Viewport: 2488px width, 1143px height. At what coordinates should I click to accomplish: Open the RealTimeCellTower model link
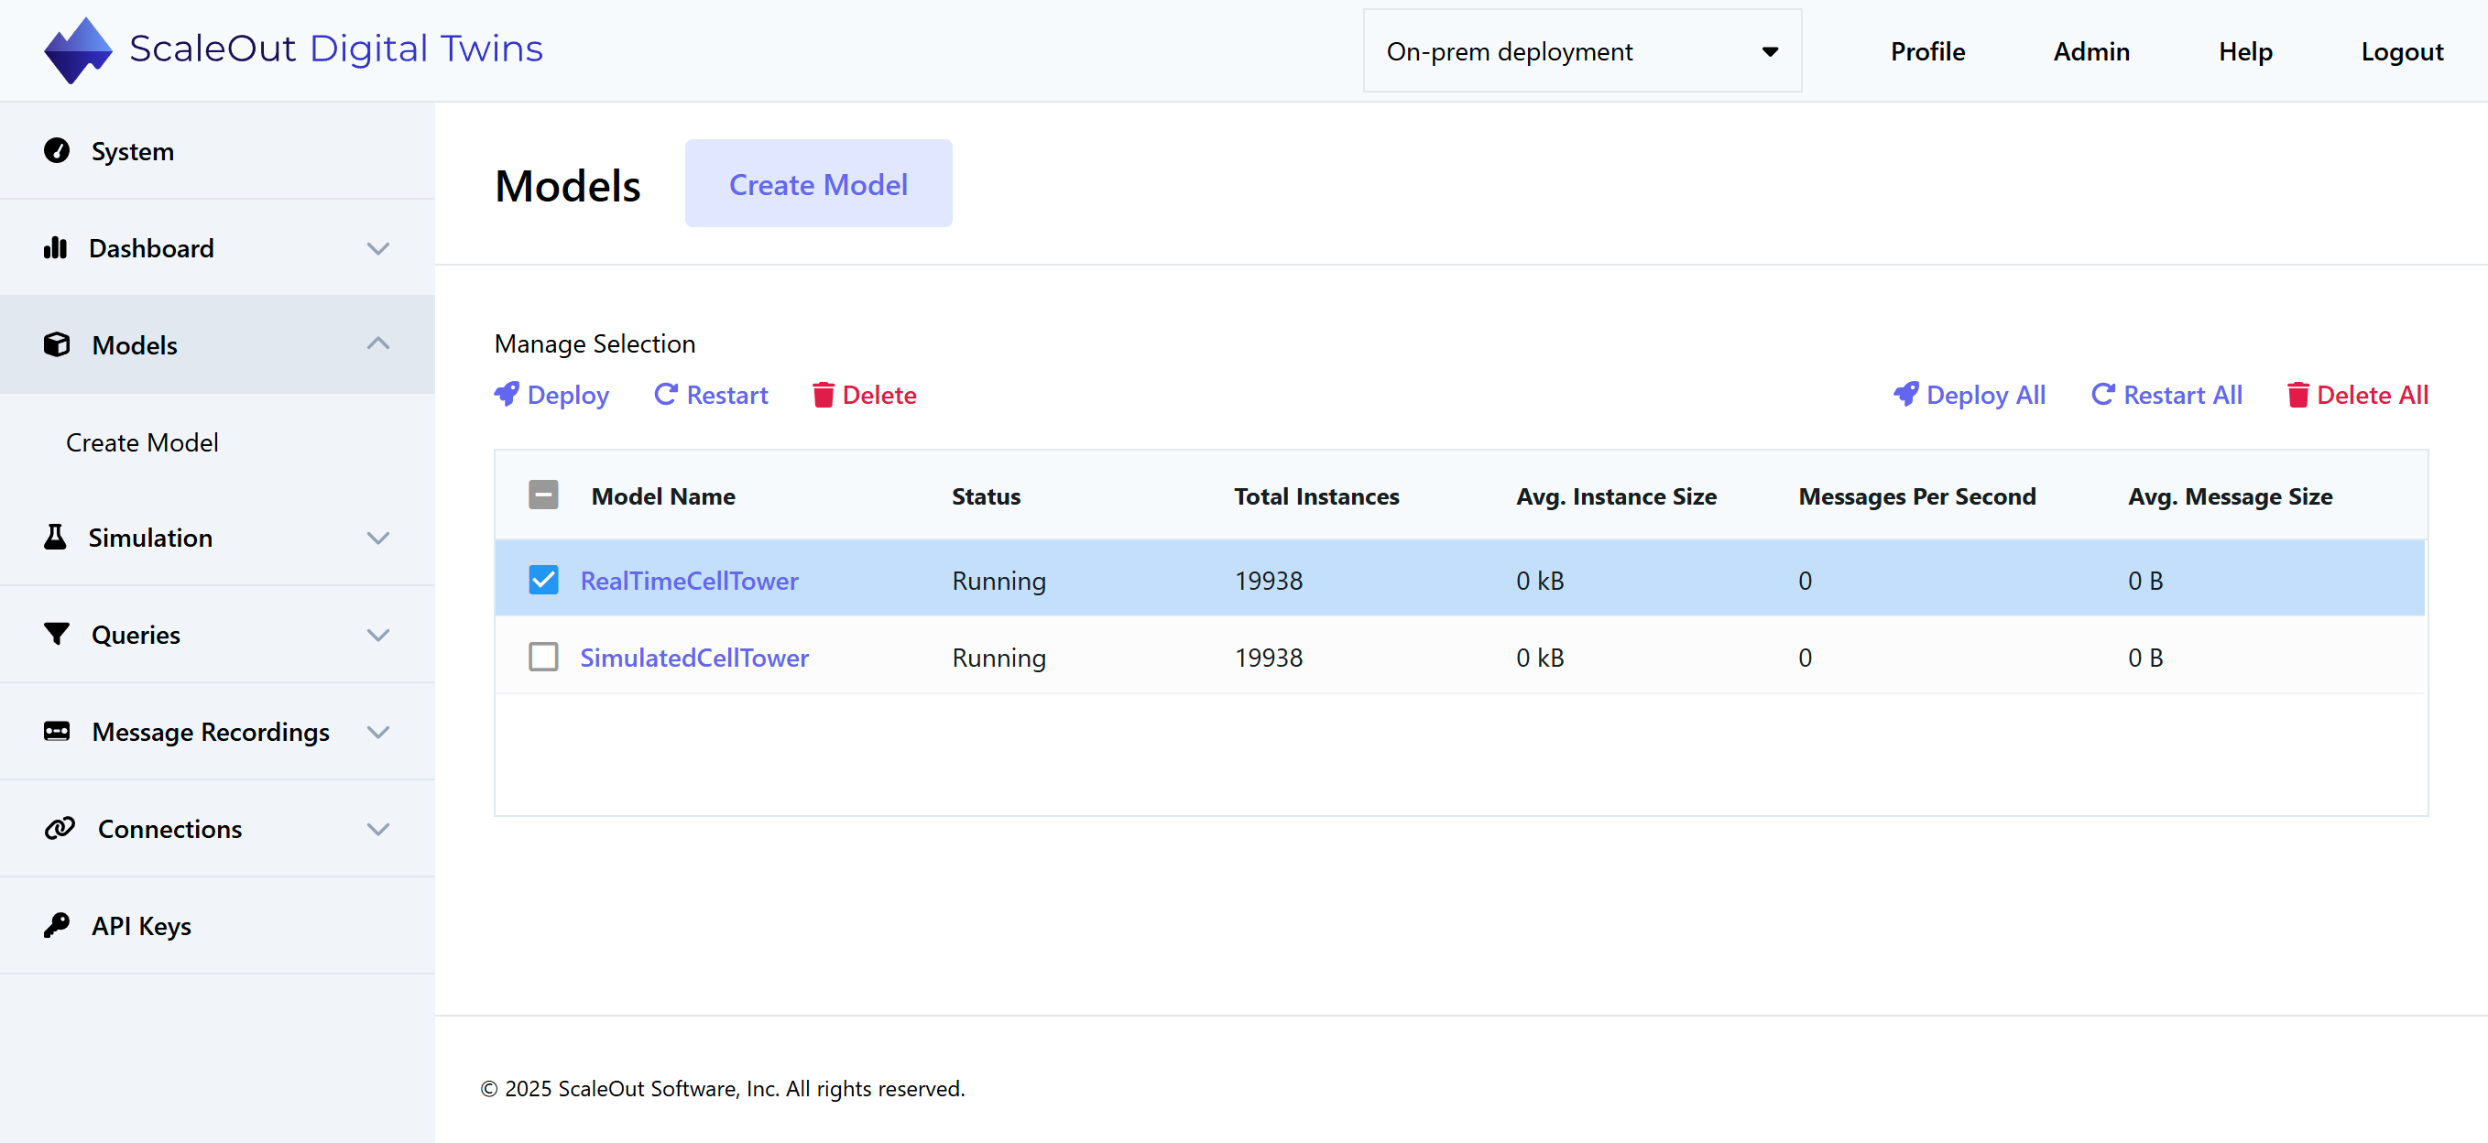[x=689, y=580]
